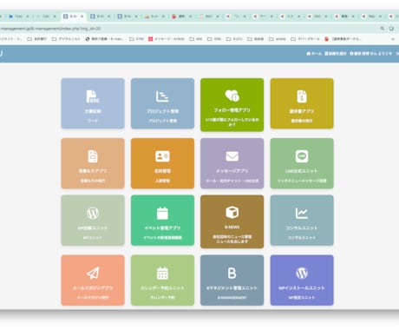Screen dimensions: 399x330
Task: Click the line chart icon on コンサルユニット tile
Action: pyautogui.click(x=302, y=214)
